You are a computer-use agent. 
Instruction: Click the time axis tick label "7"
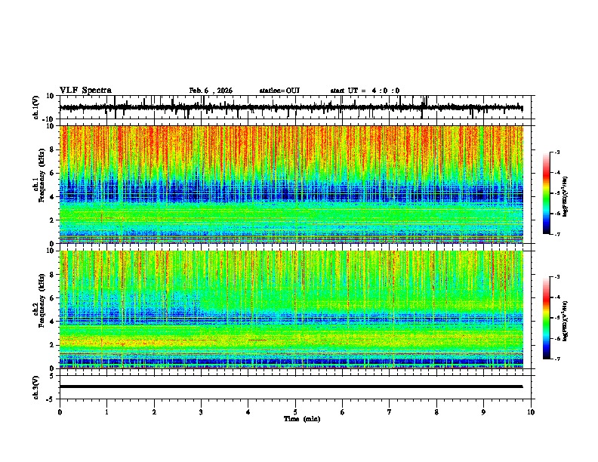click(390, 412)
